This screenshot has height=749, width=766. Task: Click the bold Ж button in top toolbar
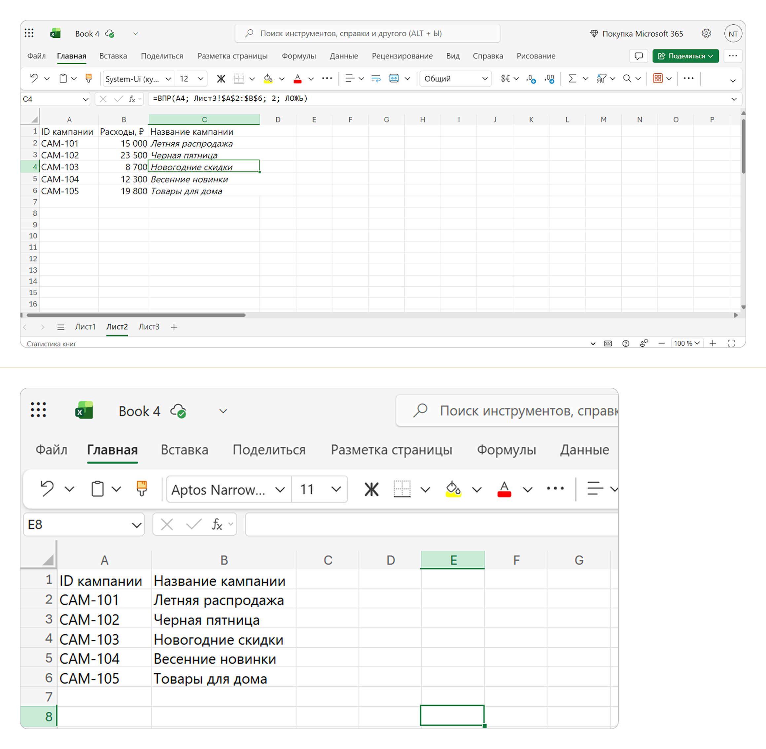(221, 79)
